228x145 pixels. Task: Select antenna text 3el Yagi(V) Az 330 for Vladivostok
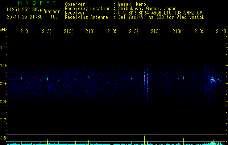pos(161,17)
